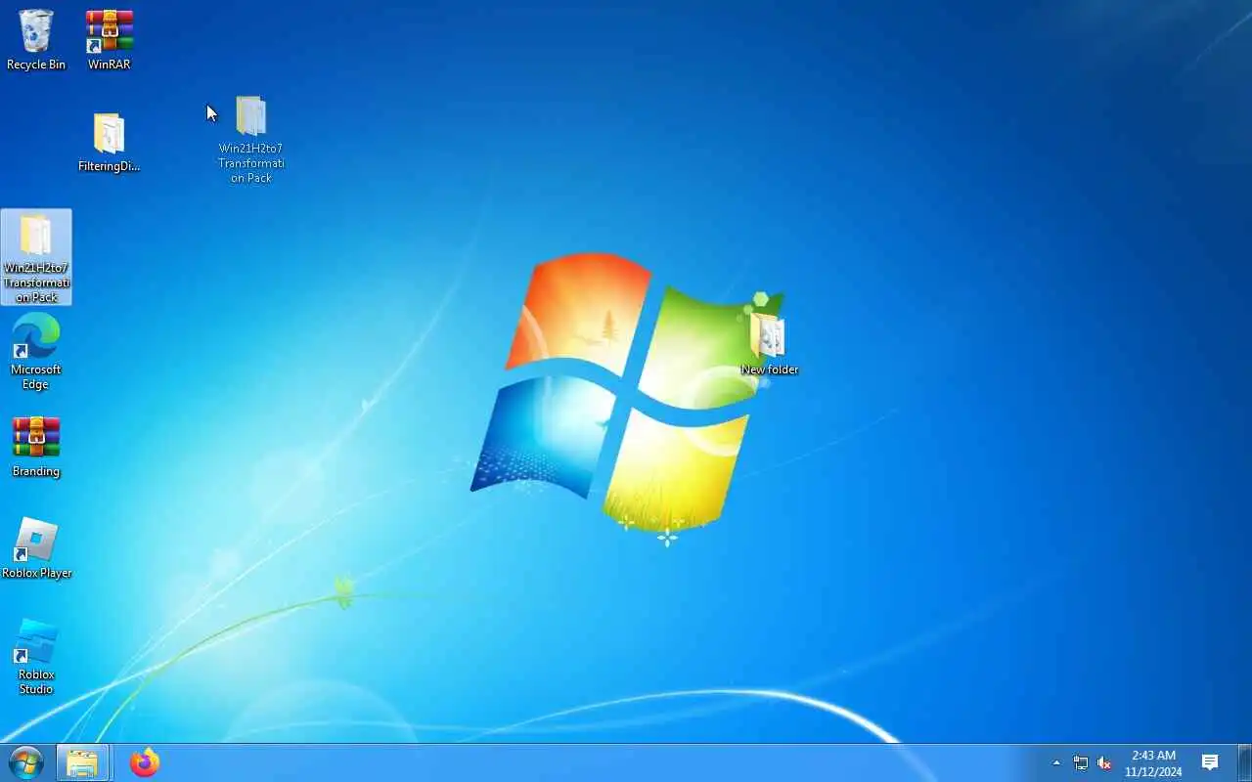Open the notification center icon
This screenshot has width=1252, height=782.
click(1210, 762)
